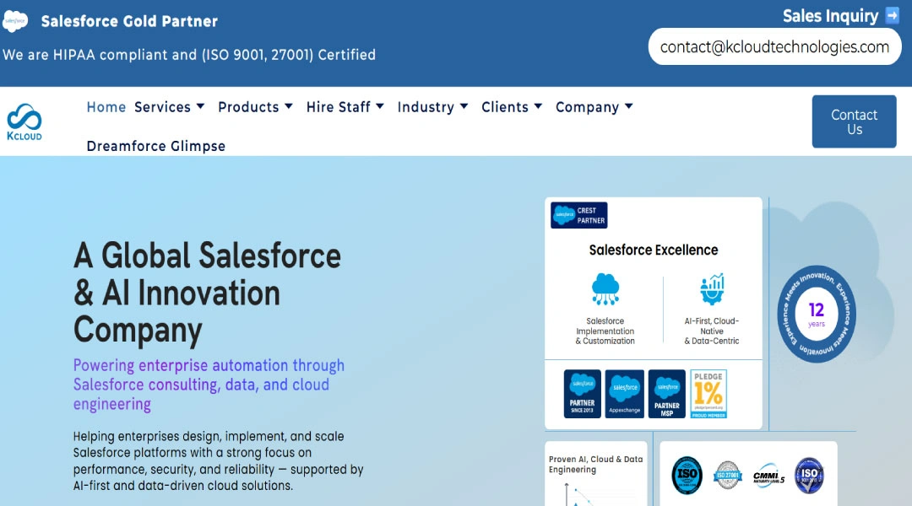
Task: Click the Salesforce Partner Since 2013 badge
Action: pyautogui.click(x=582, y=394)
